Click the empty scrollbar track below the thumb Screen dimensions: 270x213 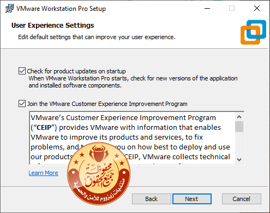point(239,144)
